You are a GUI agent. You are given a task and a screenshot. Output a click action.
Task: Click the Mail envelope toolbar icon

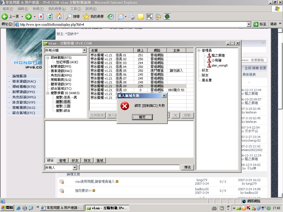click(121, 17)
